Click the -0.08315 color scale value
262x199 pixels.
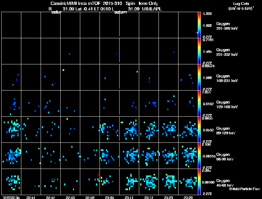pyautogui.click(x=209, y=156)
